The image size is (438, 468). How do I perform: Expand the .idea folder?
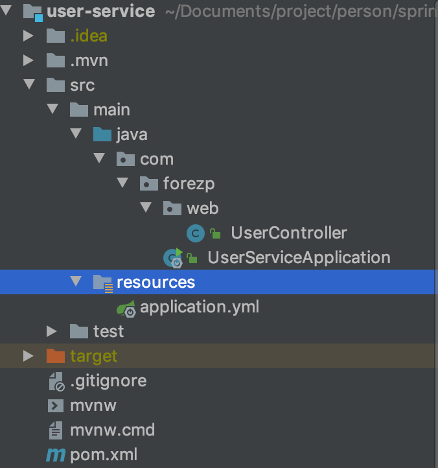click(x=28, y=36)
